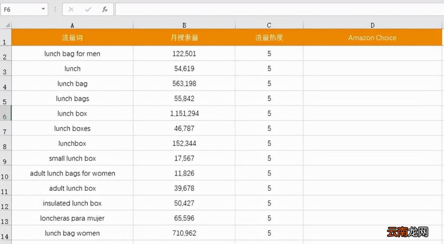This screenshot has width=444, height=244.
Task: Select cell 'lunch bags'
Action: pos(72,99)
